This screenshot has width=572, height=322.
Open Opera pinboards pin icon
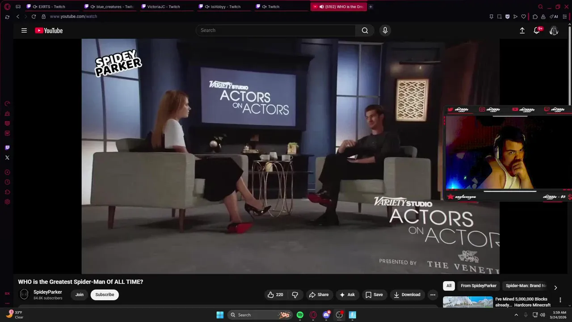(x=492, y=17)
